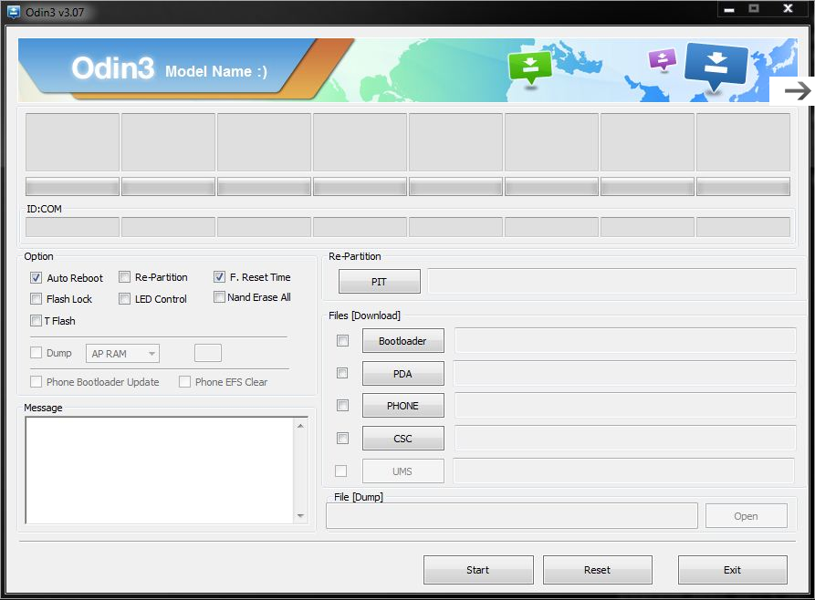This screenshot has width=815, height=600.
Task: Choose a file with the Bootloader button
Action: (402, 341)
